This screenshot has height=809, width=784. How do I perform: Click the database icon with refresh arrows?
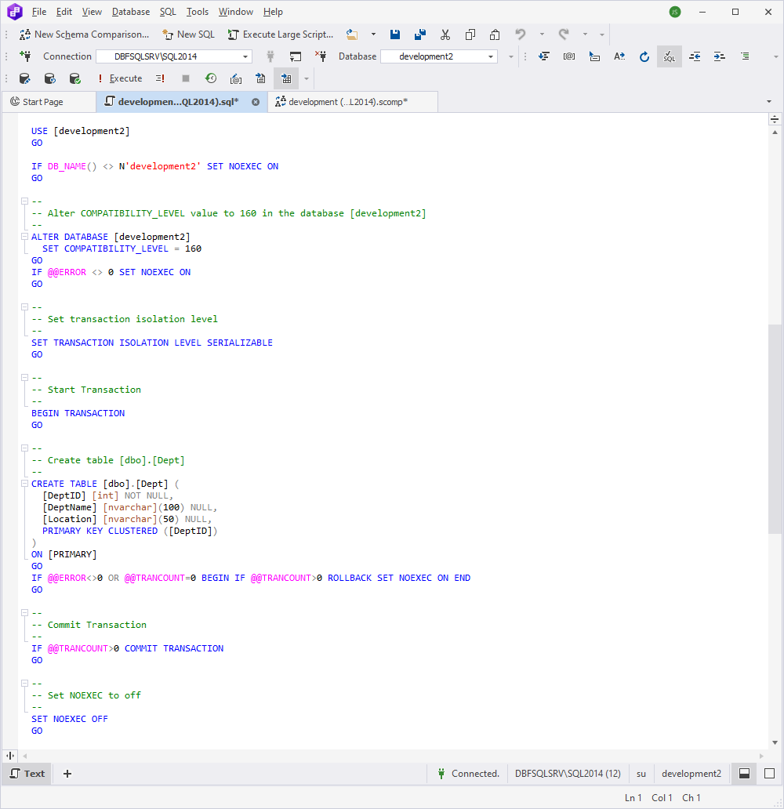coord(49,78)
